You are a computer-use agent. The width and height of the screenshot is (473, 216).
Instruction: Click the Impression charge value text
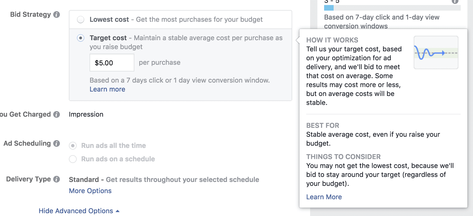pos(86,114)
